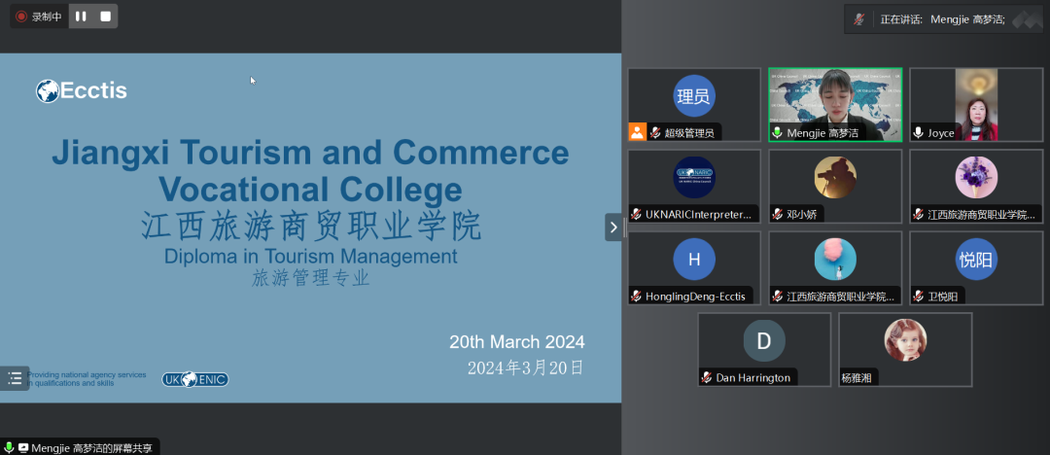Viewport: 1050px width, 455px height.
Task: Stop the recording
Action: coord(105,17)
